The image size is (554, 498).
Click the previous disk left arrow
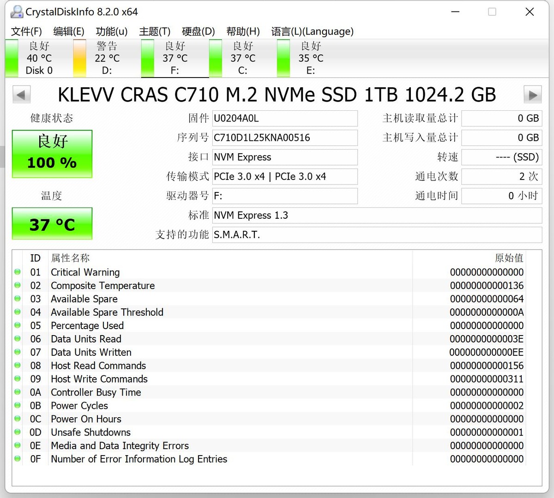click(21, 95)
